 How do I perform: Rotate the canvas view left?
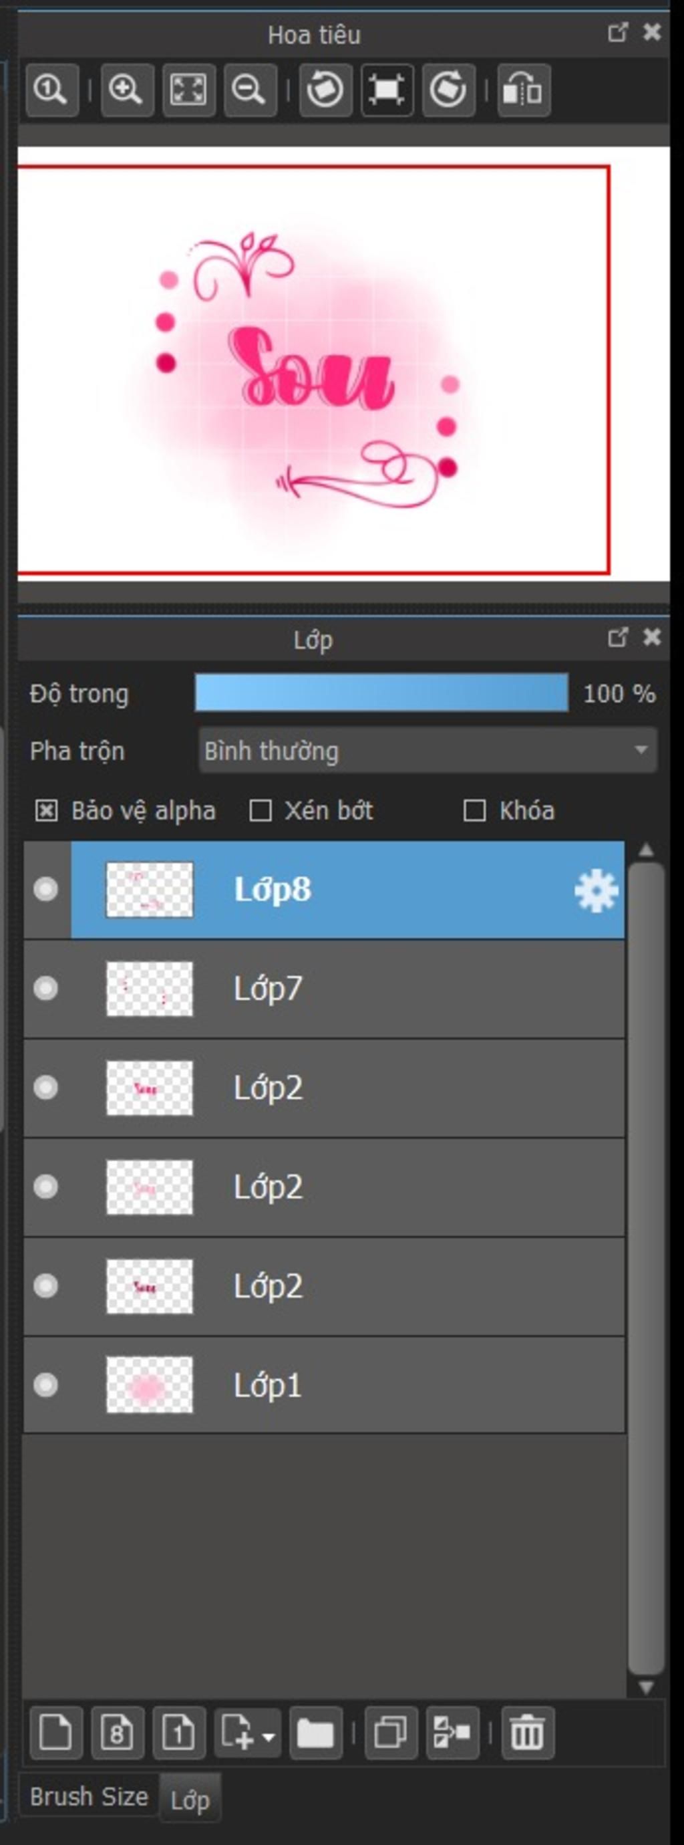(325, 90)
